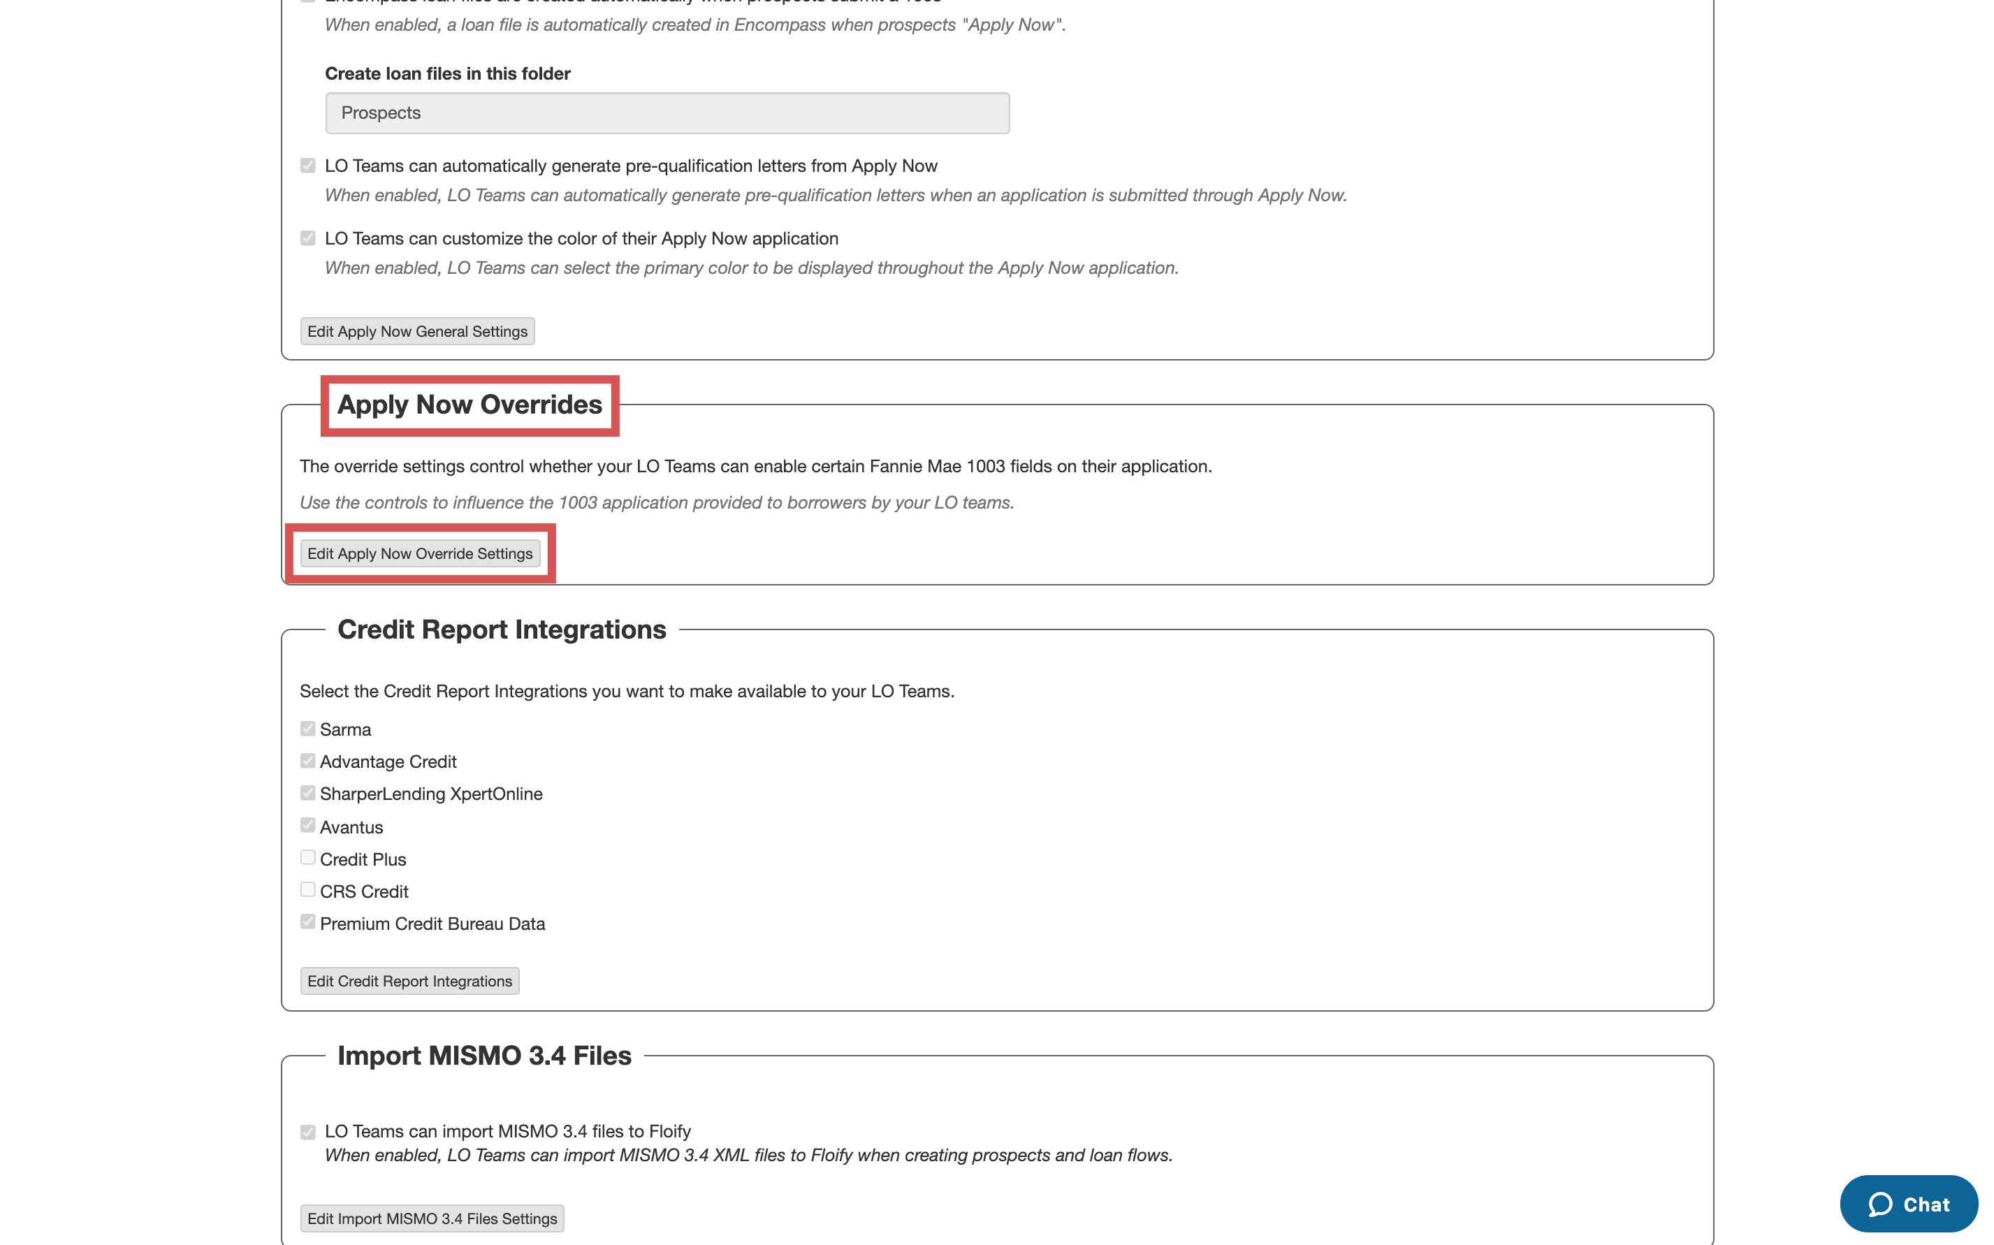Uncheck the Avantus integration
The image size is (1994, 1245).
pyautogui.click(x=308, y=825)
